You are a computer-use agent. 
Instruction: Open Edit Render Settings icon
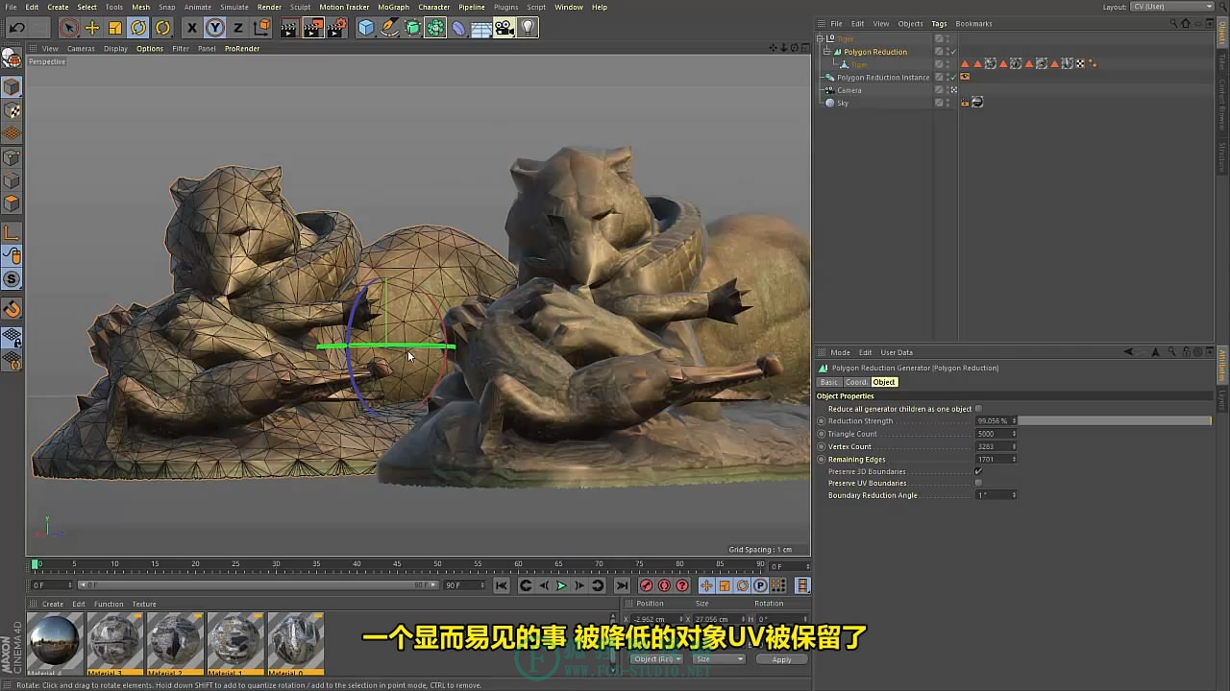click(337, 28)
